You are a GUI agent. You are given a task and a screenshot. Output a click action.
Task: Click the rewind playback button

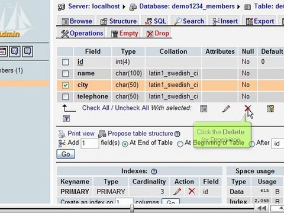click(x=262, y=208)
